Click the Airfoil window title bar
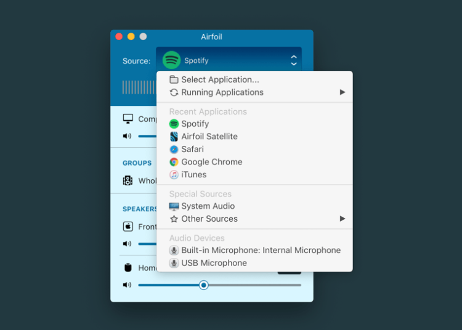The width and height of the screenshot is (462, 330). point(211,37)
